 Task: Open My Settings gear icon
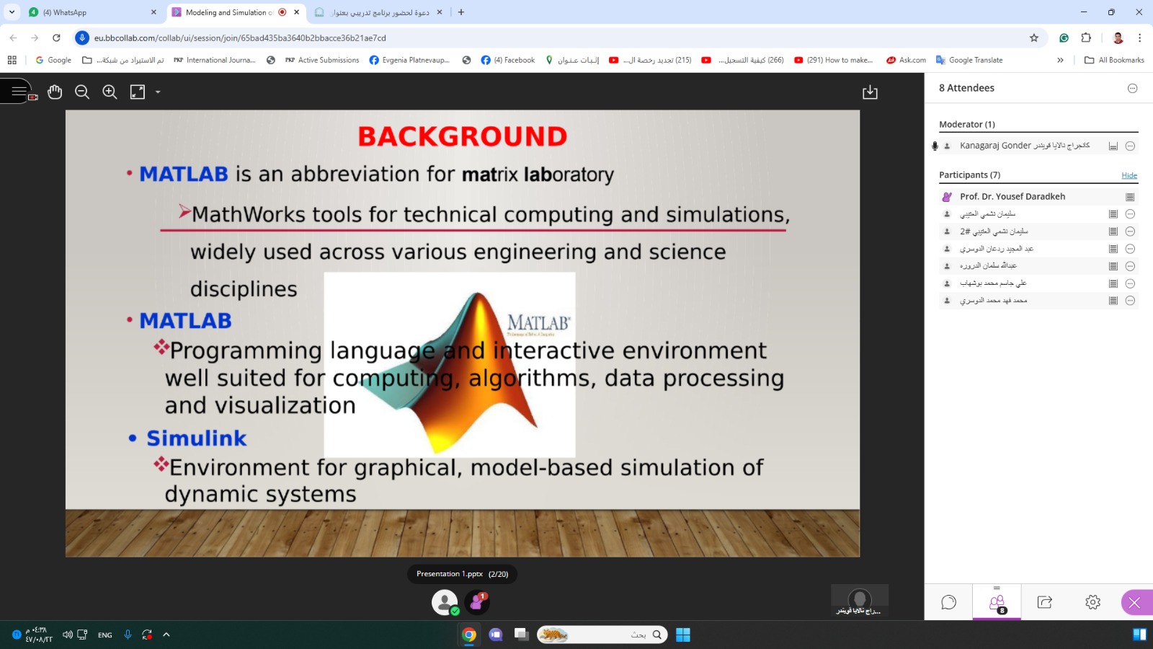click(x=1092, y=602)
